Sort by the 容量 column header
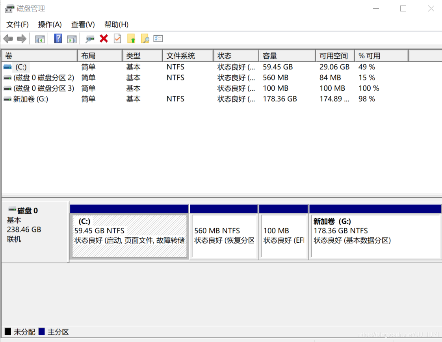 (288, 56)
